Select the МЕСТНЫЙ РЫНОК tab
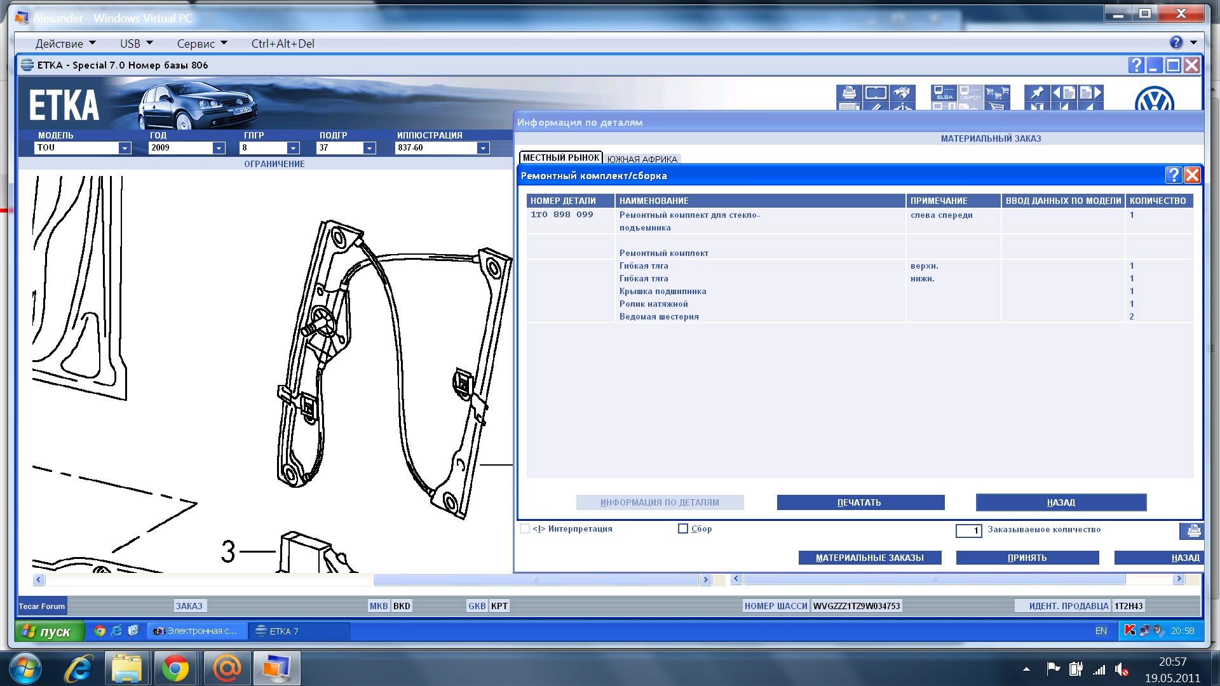 point(561,158)
